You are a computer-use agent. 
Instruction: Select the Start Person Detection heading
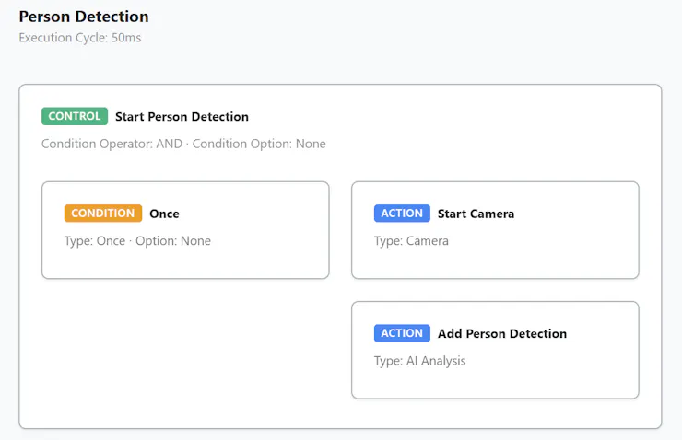[x=182, y=116]
